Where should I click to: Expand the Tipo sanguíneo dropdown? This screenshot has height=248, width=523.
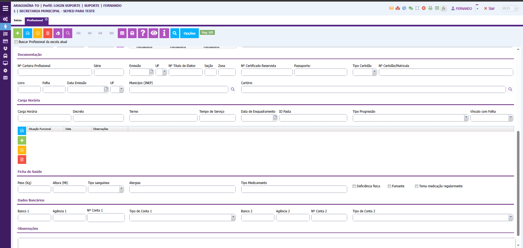tap(121, 189)
